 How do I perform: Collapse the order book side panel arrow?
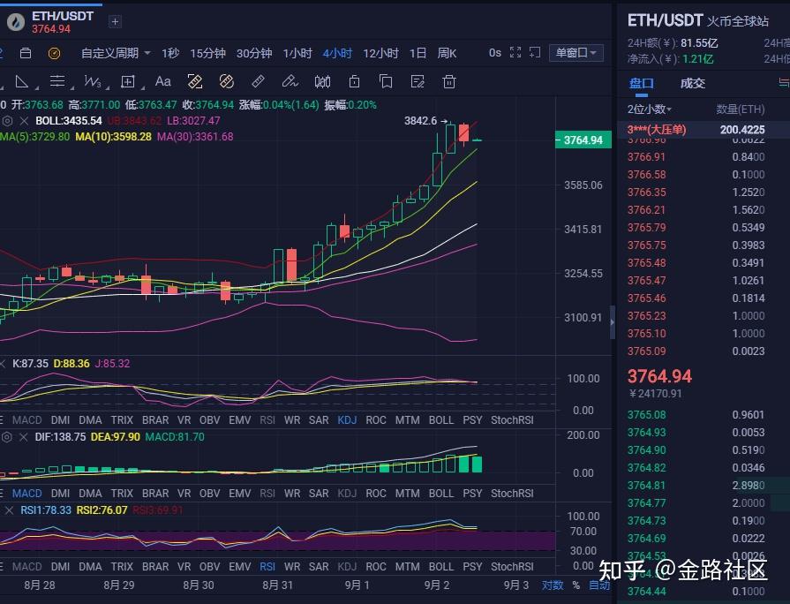(613, 322)
